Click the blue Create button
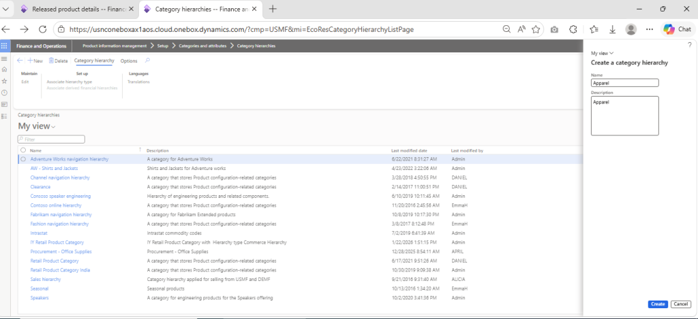 658,304
